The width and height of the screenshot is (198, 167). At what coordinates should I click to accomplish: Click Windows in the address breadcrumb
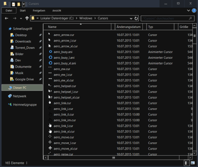[x=86, y=18]
